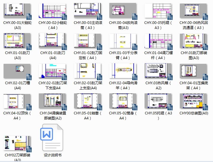Screen dimensions: 213x162
Task: Click the CHY00总装图 (A0) general assembly file
Action: [194, 102]
